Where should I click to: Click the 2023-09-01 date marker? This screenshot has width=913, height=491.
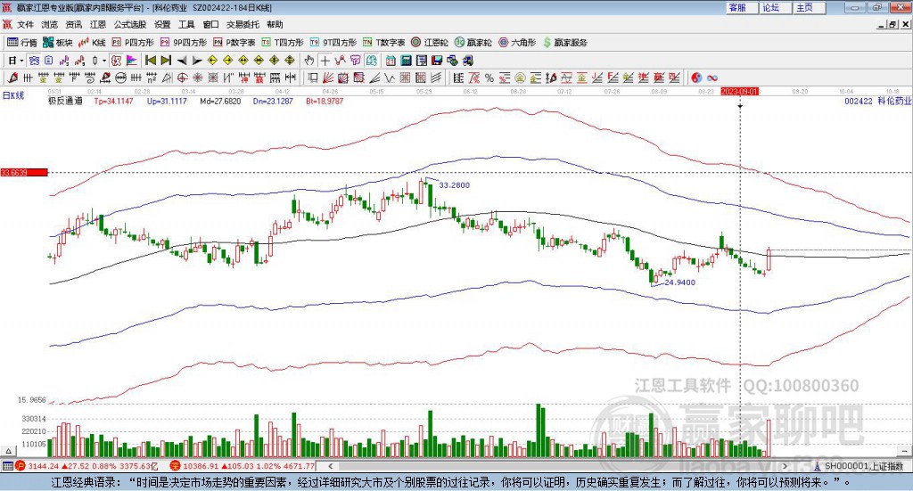click(739, 92)
